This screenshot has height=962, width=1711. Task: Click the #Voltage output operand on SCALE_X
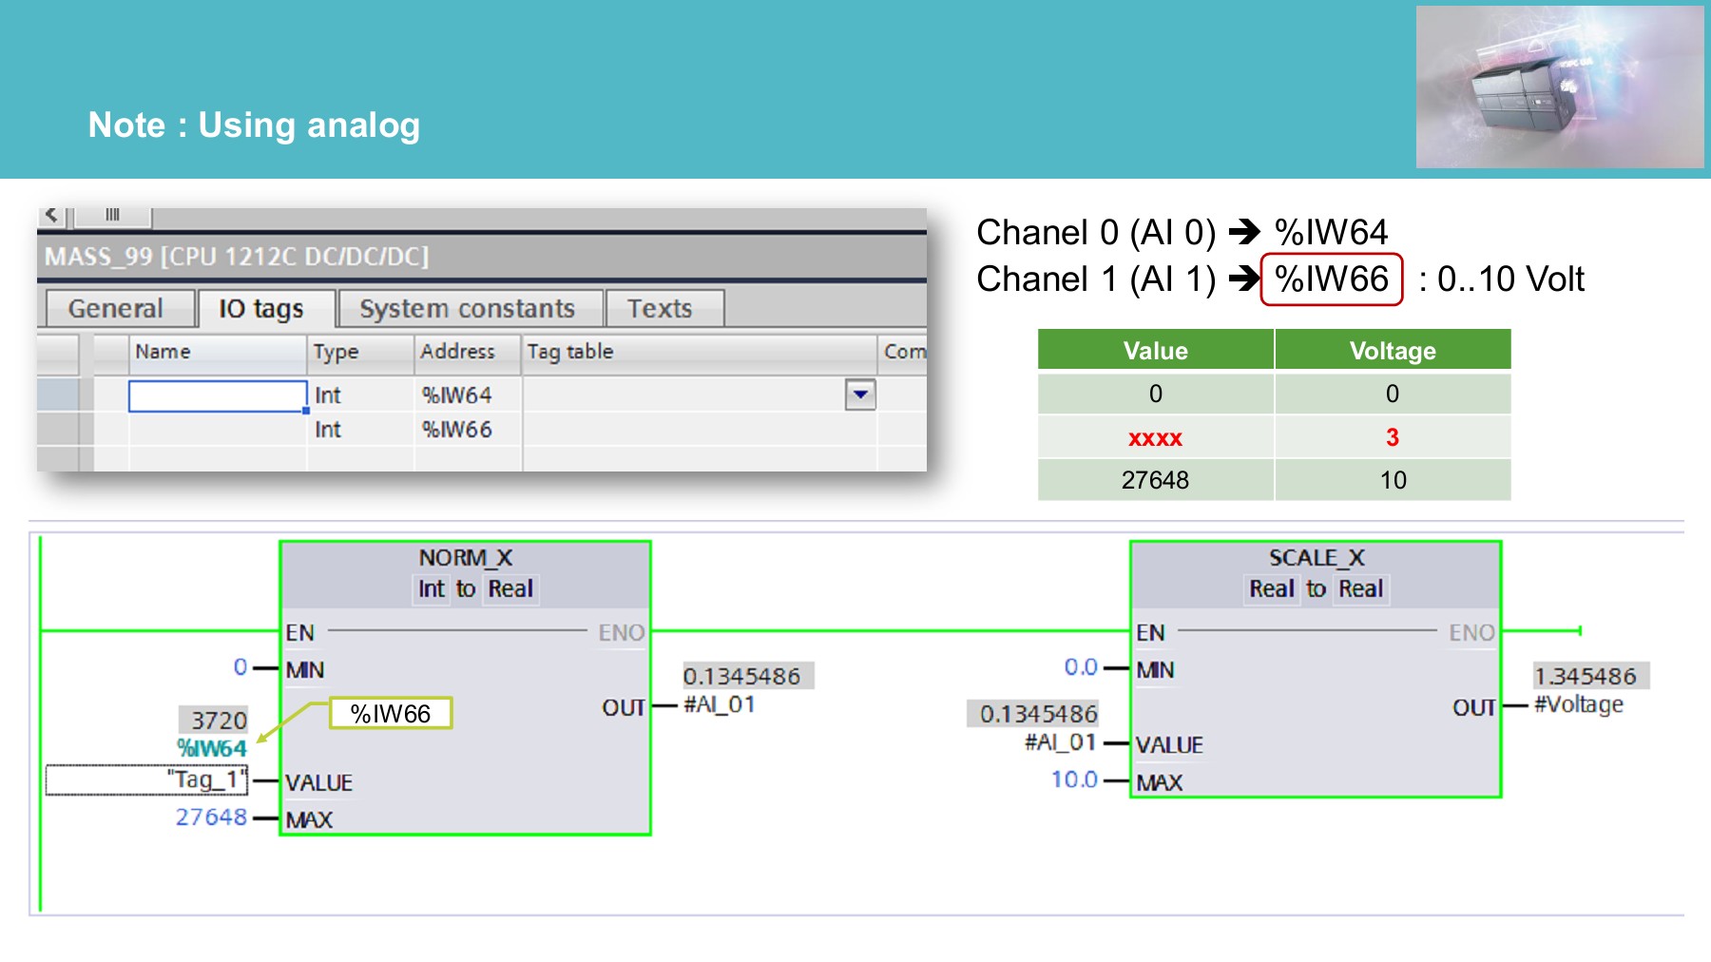(1576, 704)
